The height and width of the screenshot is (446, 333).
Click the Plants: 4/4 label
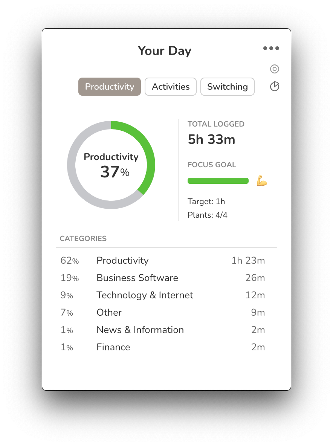(208, 215)
